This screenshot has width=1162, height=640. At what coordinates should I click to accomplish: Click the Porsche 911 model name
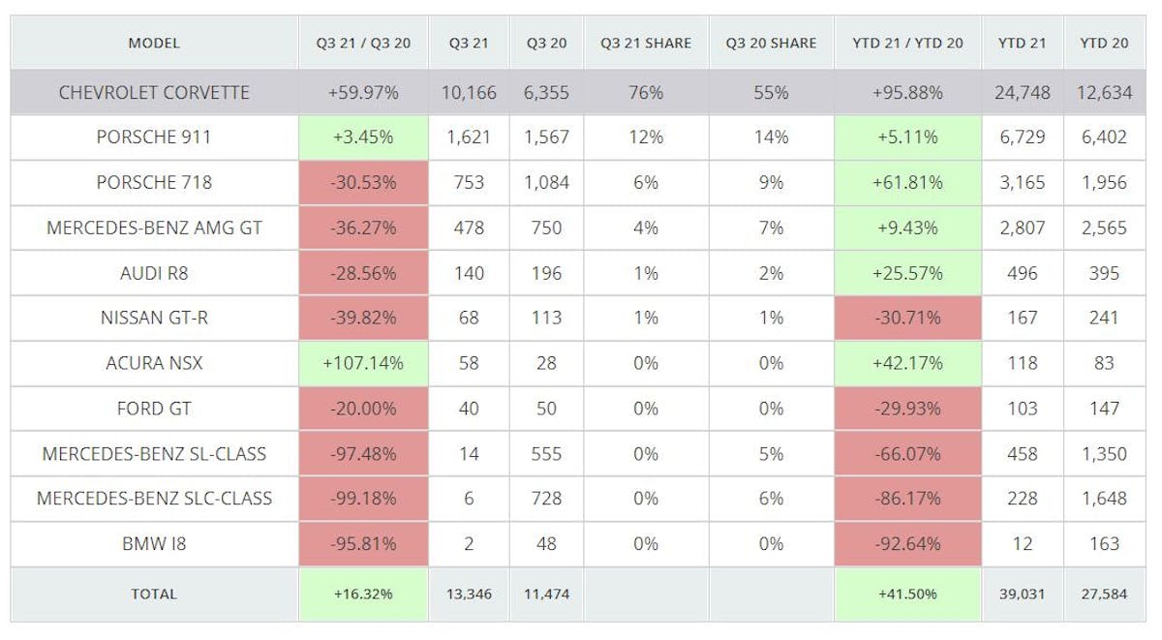point(154,137)
